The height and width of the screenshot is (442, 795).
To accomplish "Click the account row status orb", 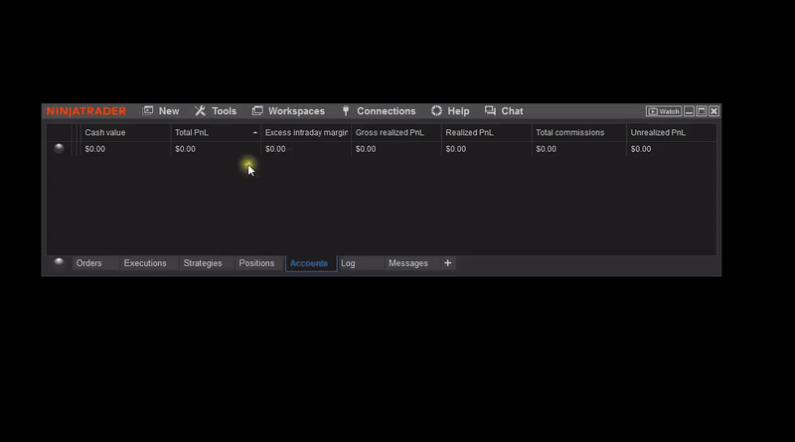I will pos(59,148).
